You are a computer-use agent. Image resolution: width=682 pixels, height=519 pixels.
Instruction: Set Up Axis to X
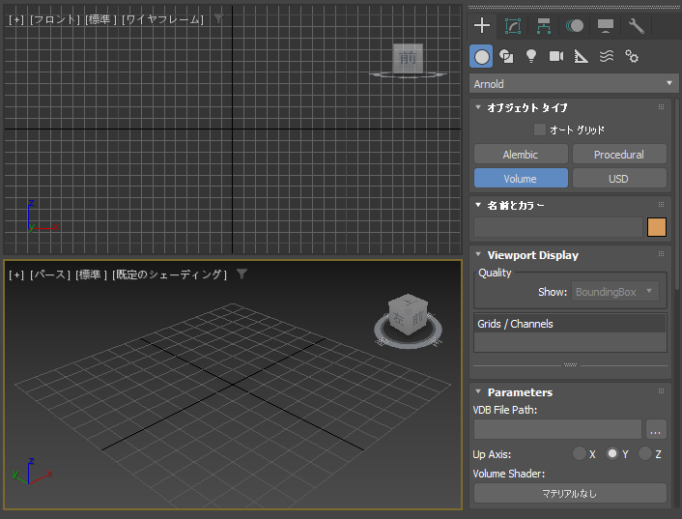tap(580, 454)
